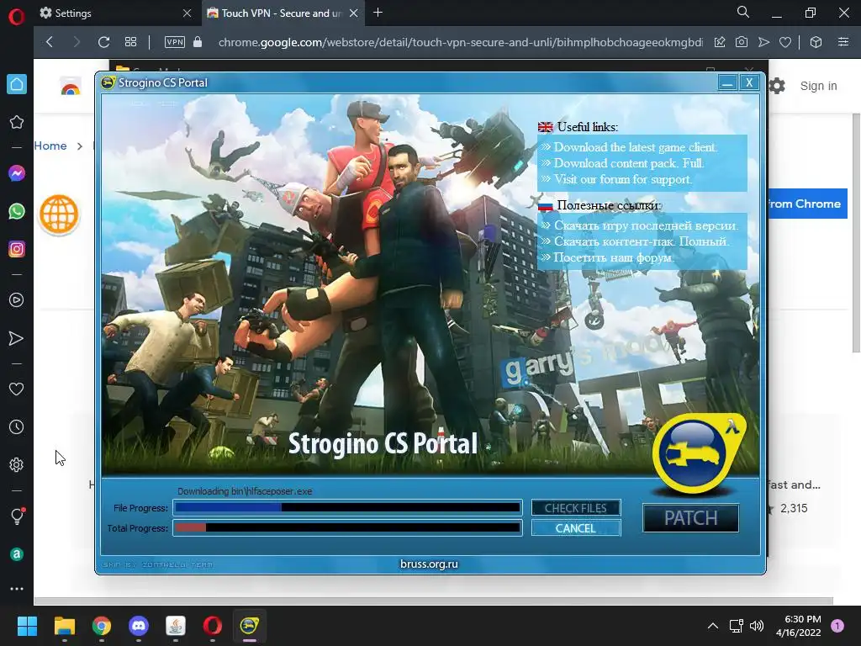Open green 'a' extension in sidebar
The height and width of the screenshot is (646, 861).
point(17,554)
